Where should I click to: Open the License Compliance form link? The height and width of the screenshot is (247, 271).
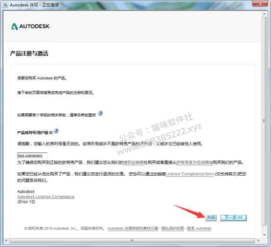click(190, 174)
